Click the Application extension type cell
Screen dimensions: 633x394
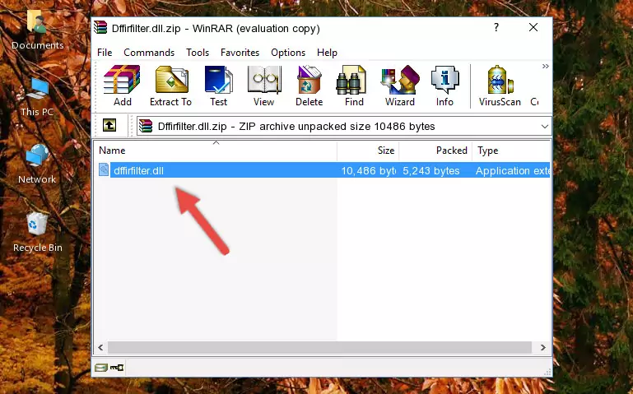tap(512, 170)
